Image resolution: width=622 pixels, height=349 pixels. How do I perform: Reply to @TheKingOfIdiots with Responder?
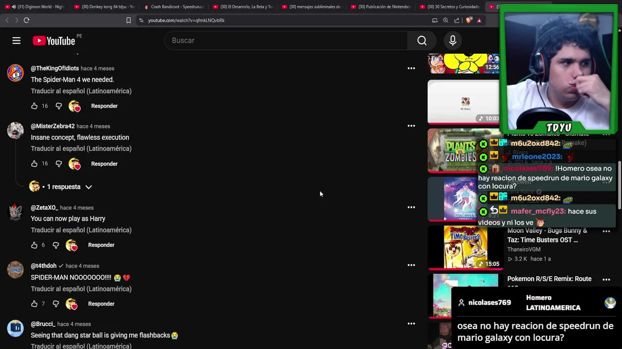tap(104, 106)
